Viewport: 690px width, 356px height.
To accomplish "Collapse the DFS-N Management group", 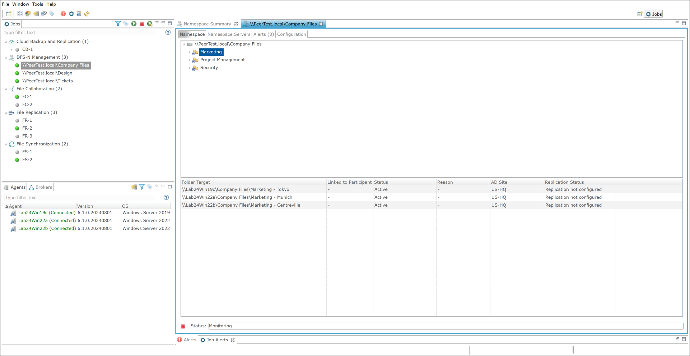I will [6, 57].
